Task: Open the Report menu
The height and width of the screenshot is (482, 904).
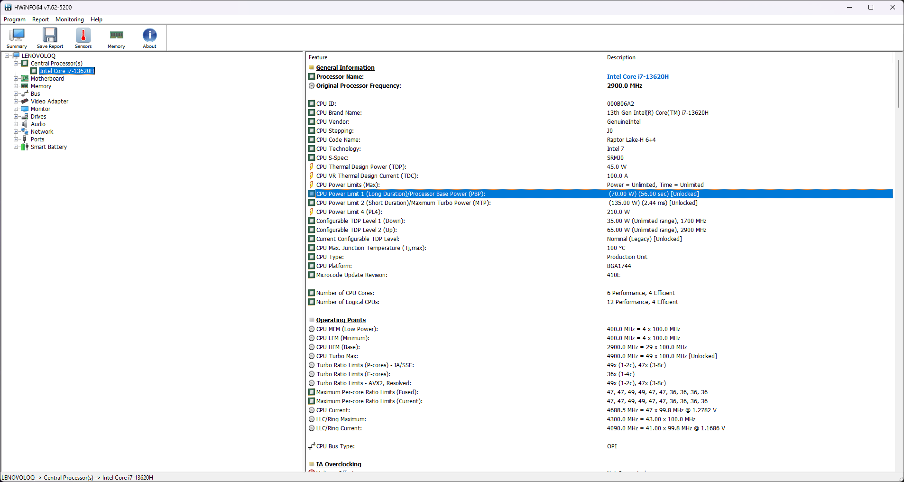Action: [40, 19]
